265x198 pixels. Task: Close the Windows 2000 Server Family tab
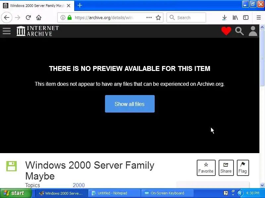point(69,6)
